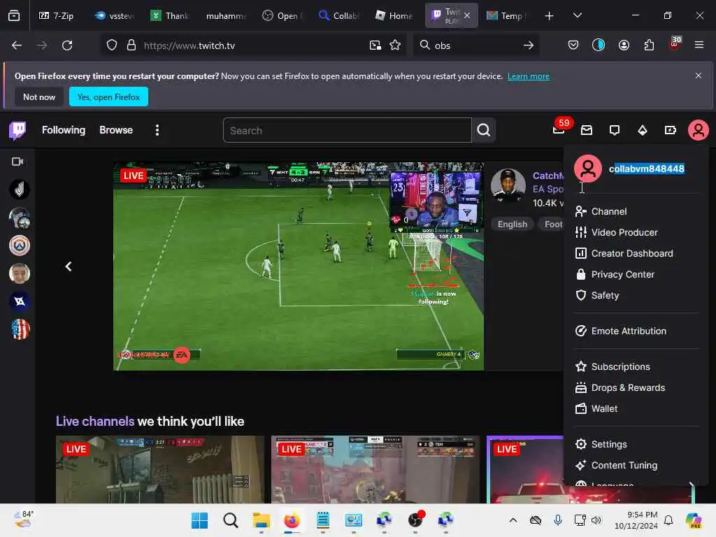Click the Twitch search input field
This screenshot has height=537, width=716.
coord(347,131)
